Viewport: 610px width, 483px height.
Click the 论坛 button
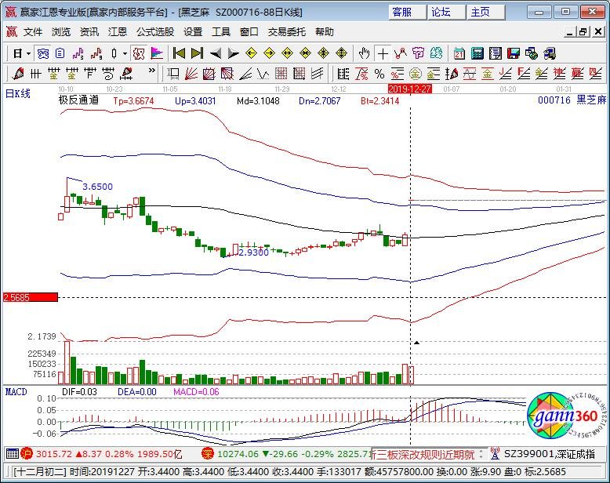click(447, 12)
